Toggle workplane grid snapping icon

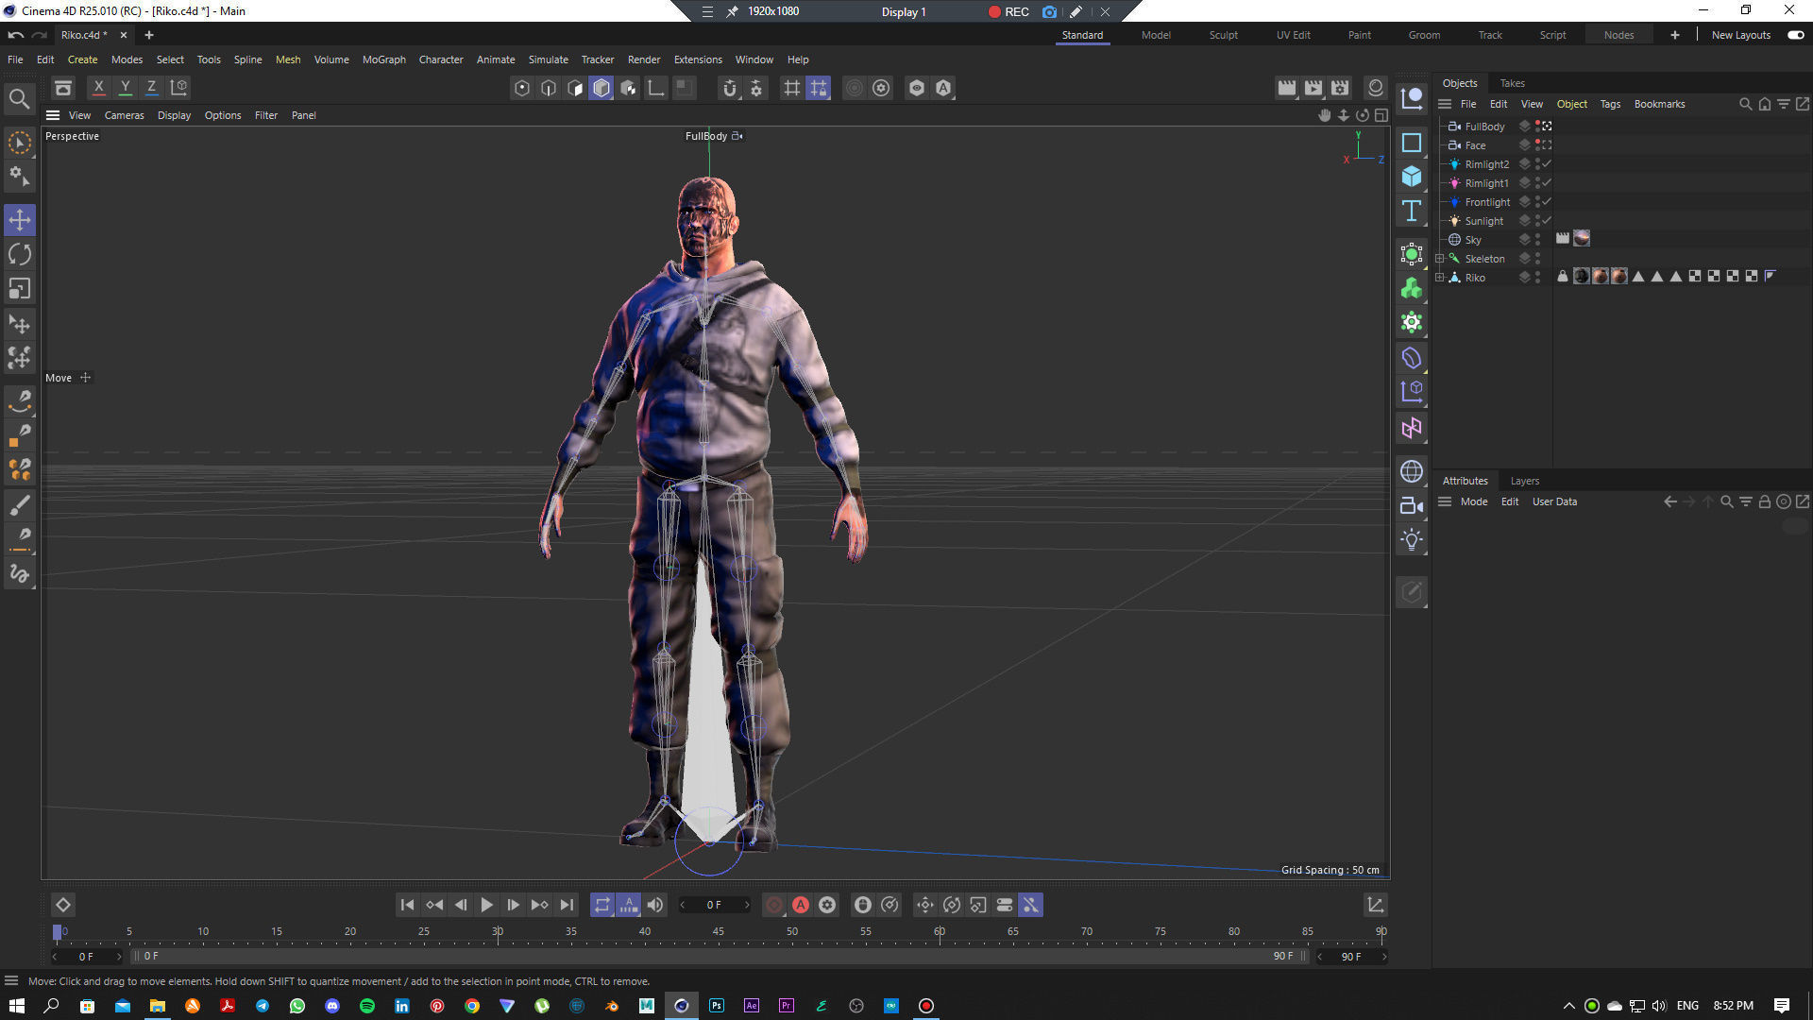(819, 88)
